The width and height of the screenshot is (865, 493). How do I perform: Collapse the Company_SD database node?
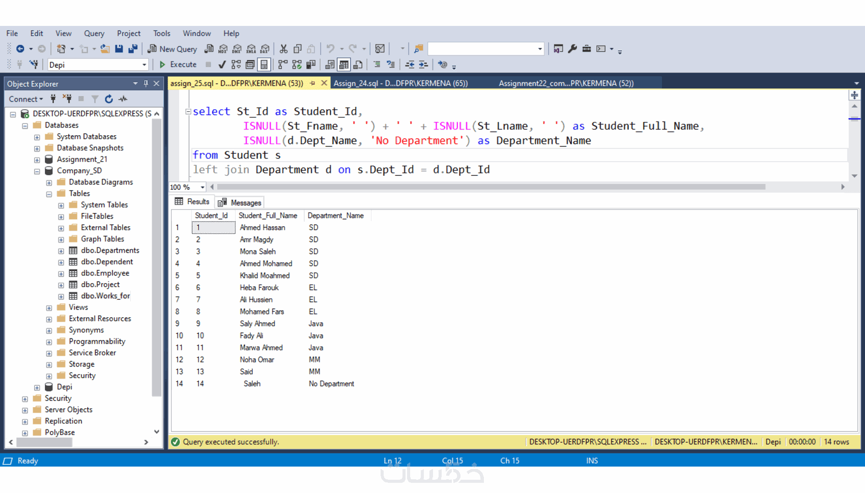tap(37, 171)
